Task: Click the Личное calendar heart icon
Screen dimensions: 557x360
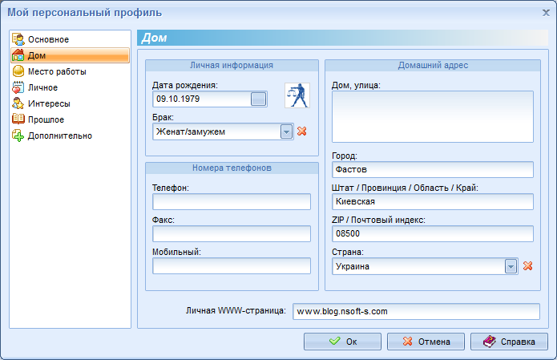Action: click(18, 87)
